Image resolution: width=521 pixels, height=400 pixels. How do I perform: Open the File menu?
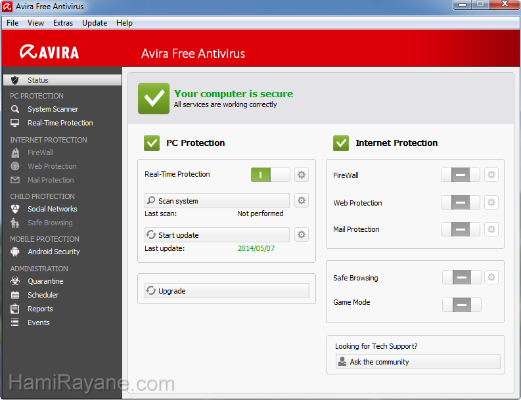[x=12, y=23]
